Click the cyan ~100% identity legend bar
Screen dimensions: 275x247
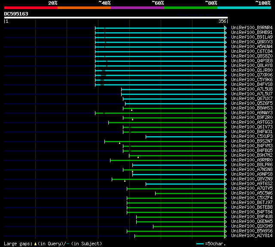pos(244,8)
